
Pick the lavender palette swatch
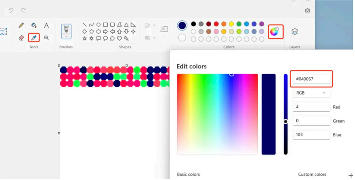[261, 31]
